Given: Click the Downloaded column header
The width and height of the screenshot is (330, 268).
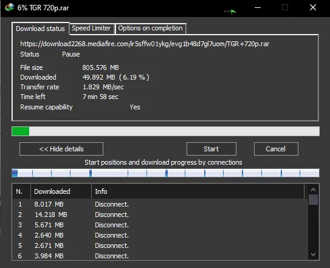Looking at the screenshot, I should 61,191.
